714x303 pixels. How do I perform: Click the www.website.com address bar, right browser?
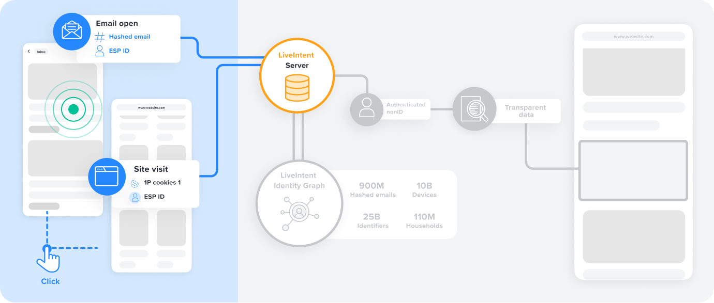(633, 37)
